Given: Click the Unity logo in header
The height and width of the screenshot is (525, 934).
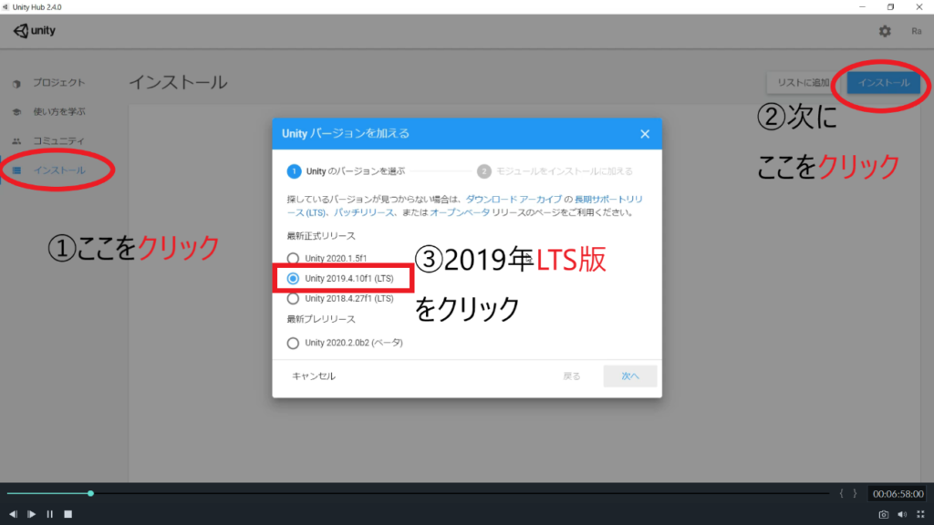Looking at the screenshot, I should coord(35,30).
